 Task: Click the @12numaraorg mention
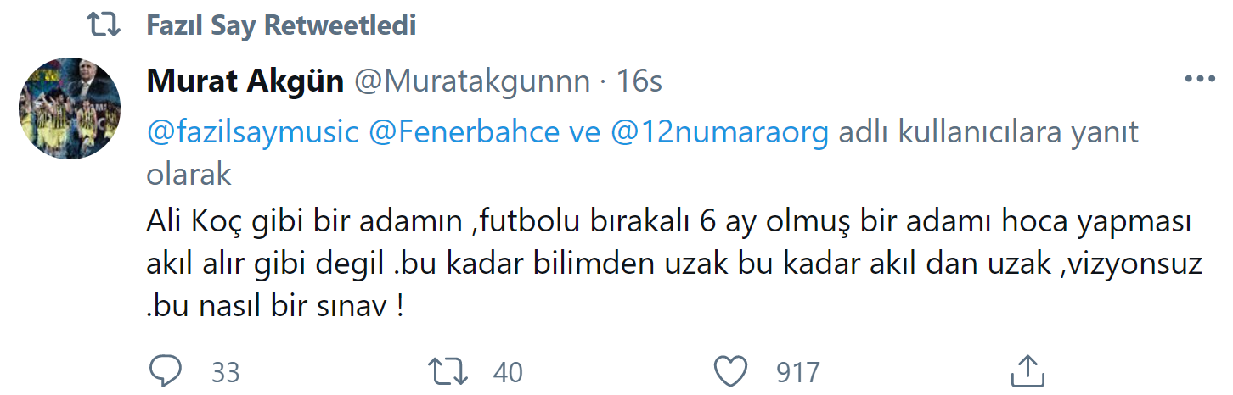click(x=719, y=134)
